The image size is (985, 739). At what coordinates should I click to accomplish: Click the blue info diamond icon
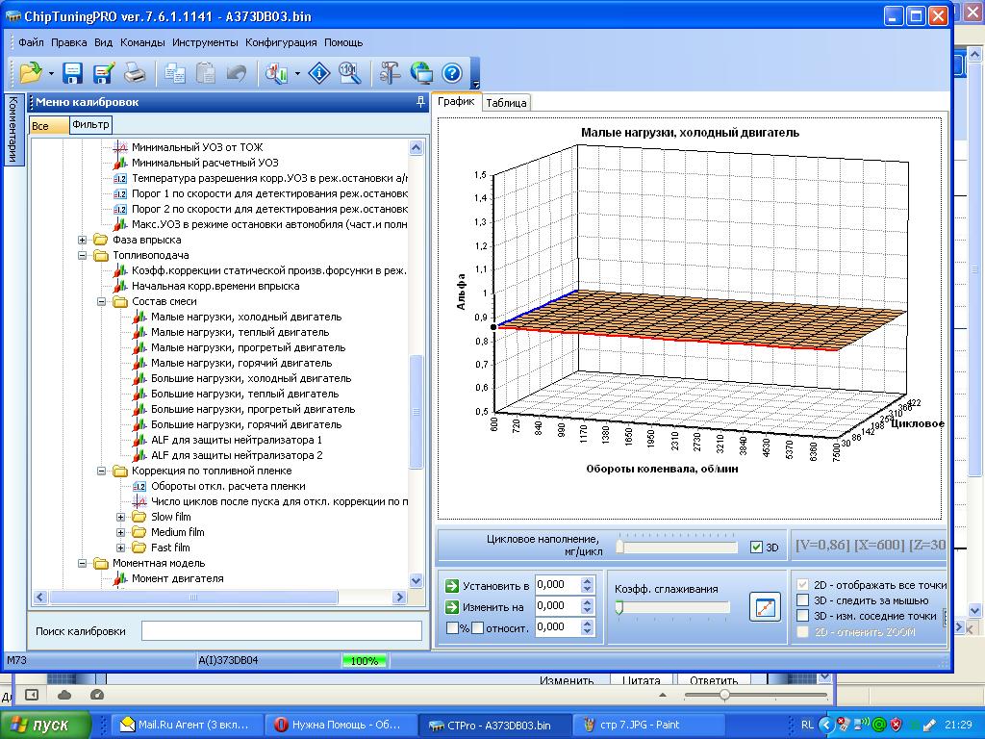tap(318, 73)
